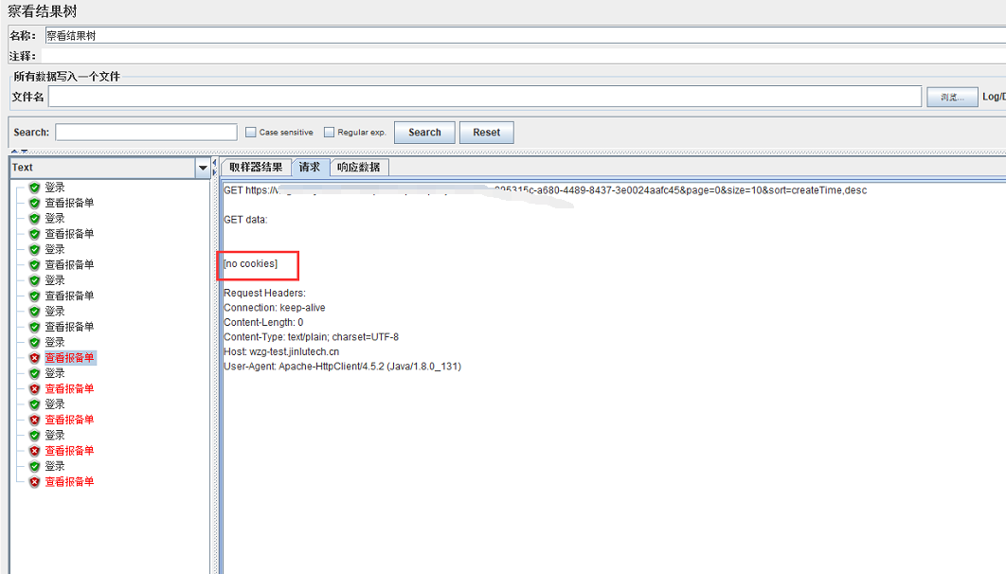Image resolution: width=1006 pixels, height=574 pixels.
Task: Click the green success icon of the first 登录 row
Action: click(35, 188)
